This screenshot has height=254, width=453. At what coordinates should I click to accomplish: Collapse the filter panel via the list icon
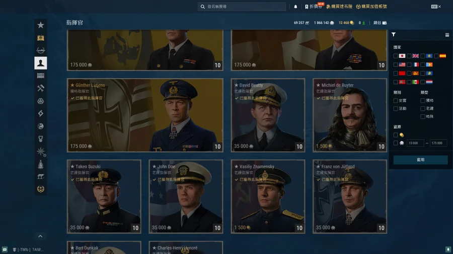coord(447,35)
